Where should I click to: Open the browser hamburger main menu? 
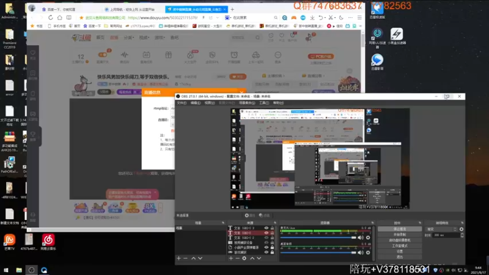coord(359,18)
